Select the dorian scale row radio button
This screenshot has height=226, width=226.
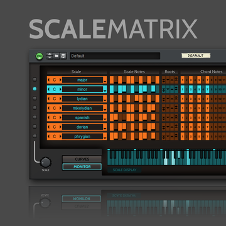pyautogui.click(x=35, y=127)
